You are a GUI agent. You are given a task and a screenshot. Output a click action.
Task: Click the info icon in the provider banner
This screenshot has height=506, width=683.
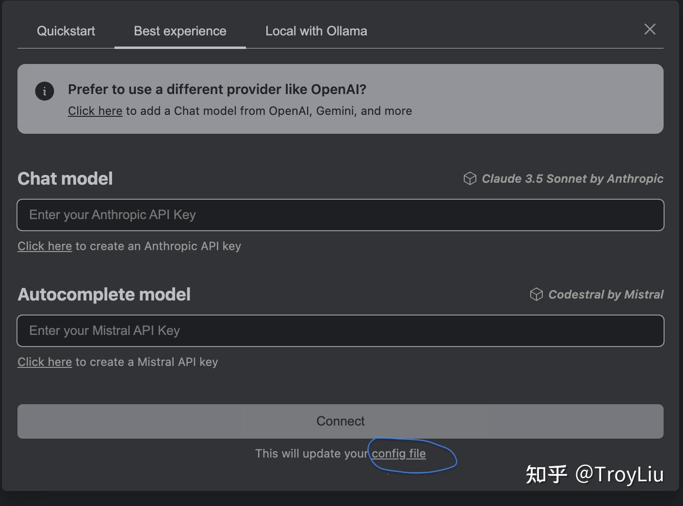coord(44,91)
